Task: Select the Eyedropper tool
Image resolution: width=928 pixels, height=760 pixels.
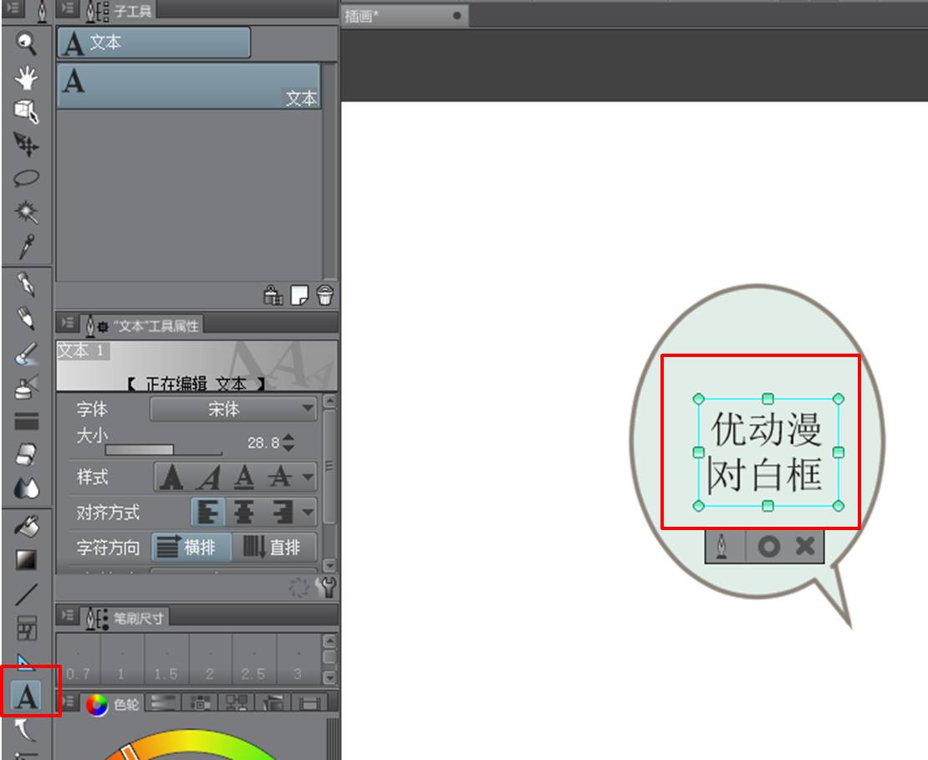Action: (x=27, y=247)
